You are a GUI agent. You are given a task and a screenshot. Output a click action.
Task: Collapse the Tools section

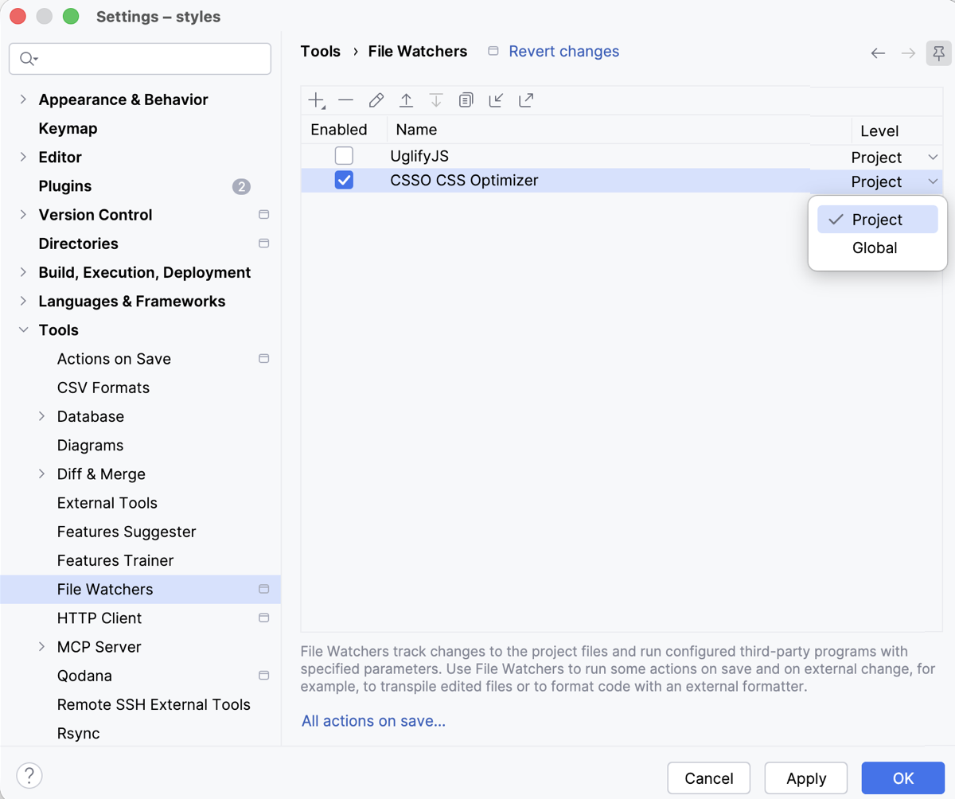23,330
